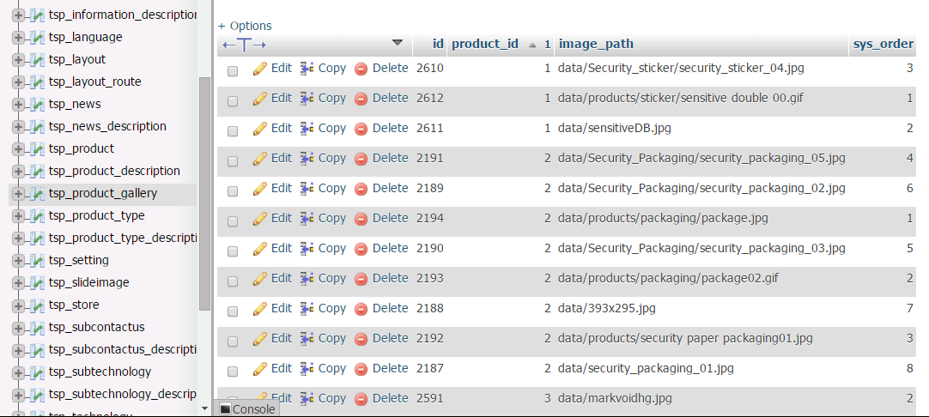The height and width of the screenshot is (417, 929).
Task: Check the box for row 2192
Action: click(x=233, y=341)
